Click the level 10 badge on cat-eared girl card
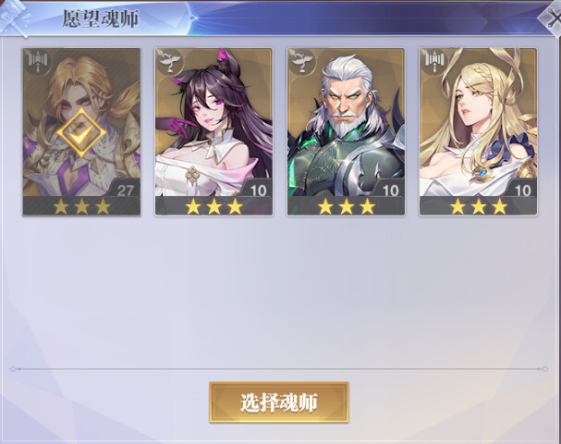Screen dimensions: 561x444 (x=258, y=189)
